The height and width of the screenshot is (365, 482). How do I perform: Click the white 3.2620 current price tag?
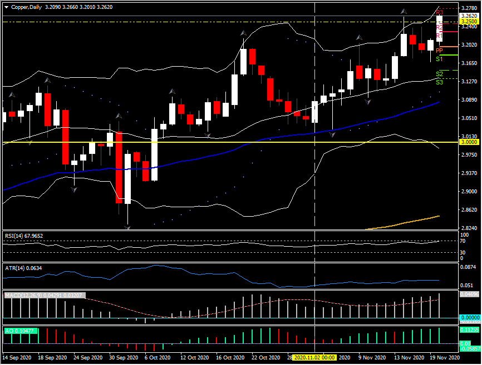[469, 16]
